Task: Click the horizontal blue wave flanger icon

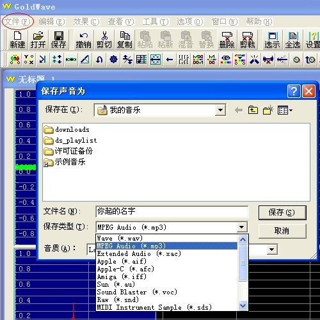Action: click(71, 60)
